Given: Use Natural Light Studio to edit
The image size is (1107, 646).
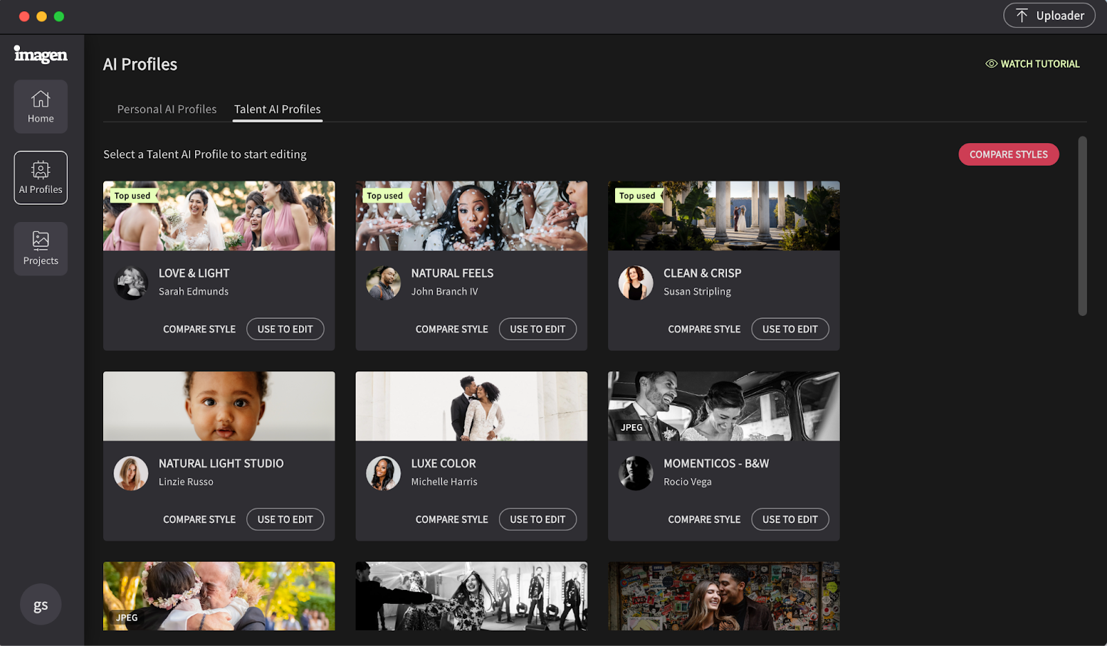Looking at the screenshot, I should pyautogui.click(x=285, y=519).
